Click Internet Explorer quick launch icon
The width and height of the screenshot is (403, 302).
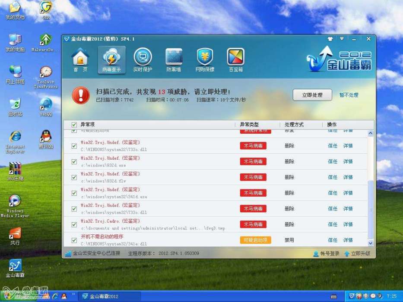click(x=55, y=296)
